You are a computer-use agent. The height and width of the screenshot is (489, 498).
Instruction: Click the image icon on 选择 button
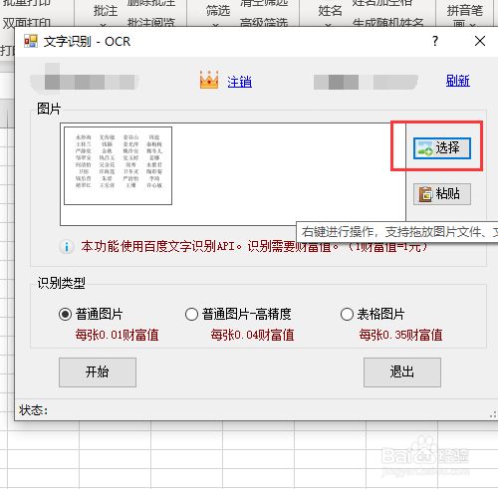pos(425,148)
